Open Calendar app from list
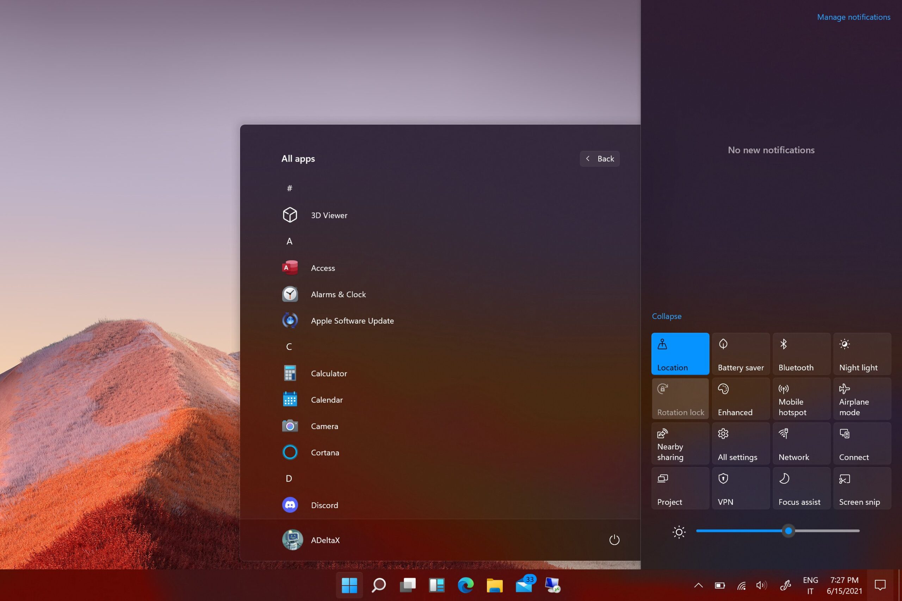 point(327,399)
